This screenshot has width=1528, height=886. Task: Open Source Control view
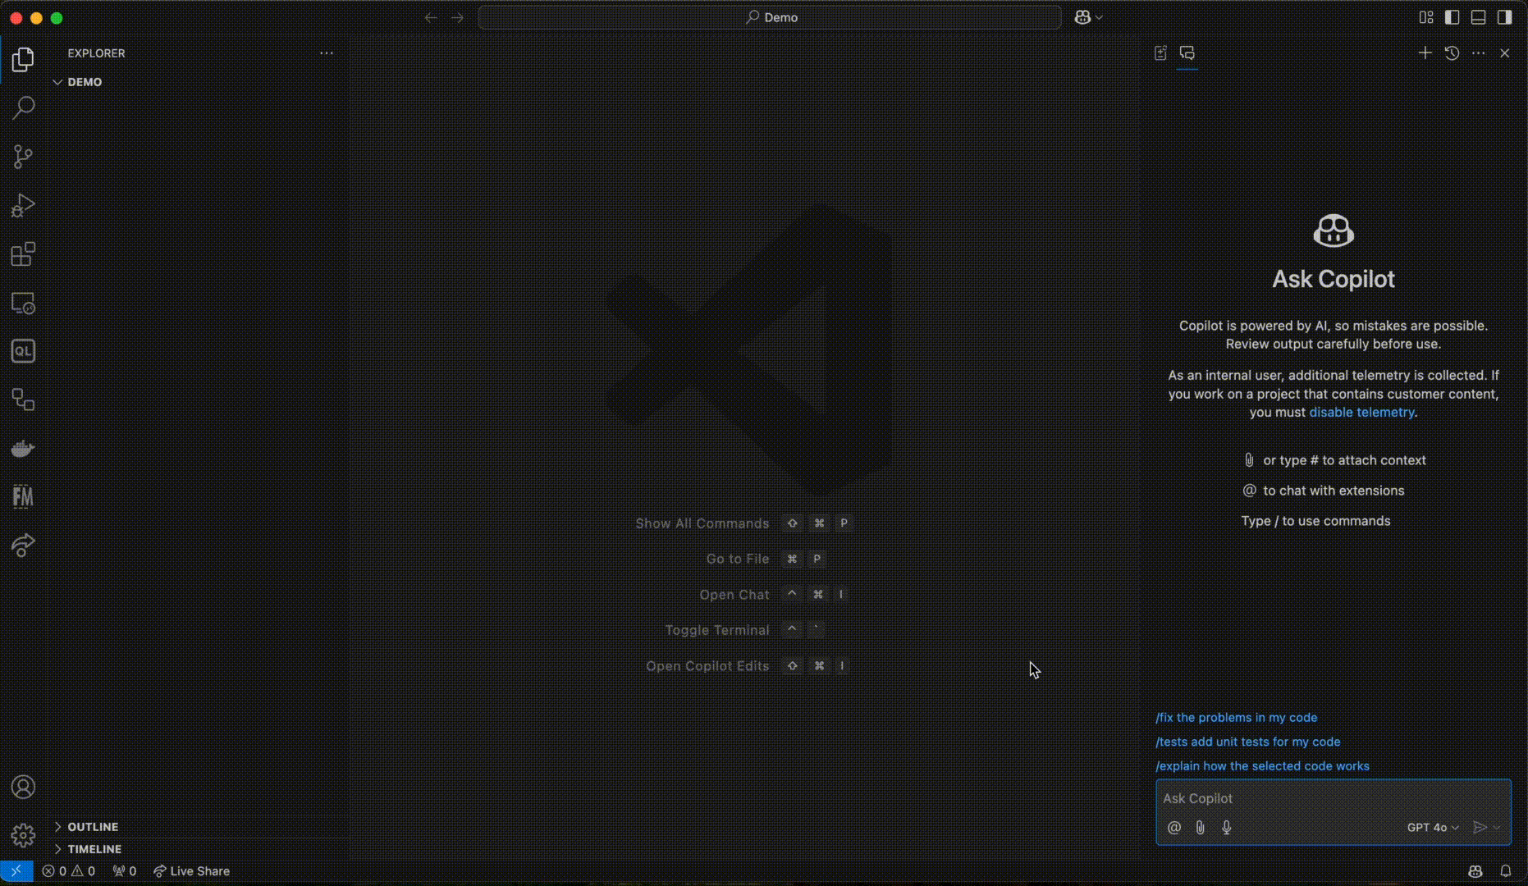(x=23, y=157)
